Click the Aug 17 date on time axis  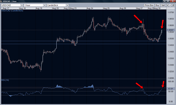pyautogui.click(x=6, y=8)
